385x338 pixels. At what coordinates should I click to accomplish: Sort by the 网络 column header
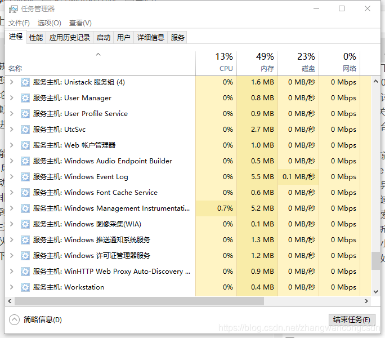click(x=339, y=63)
